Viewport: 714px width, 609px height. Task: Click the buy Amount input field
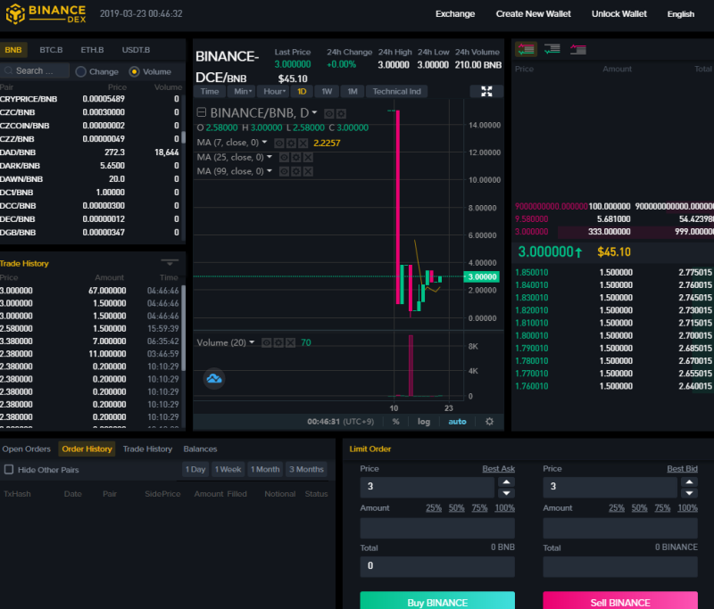(x=437, y=528)
